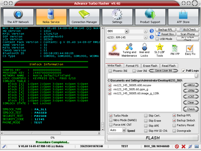This screenshot has height=151, width=201.
Task: Enable Skip Cert. checkbox
Action: (146, 116)
